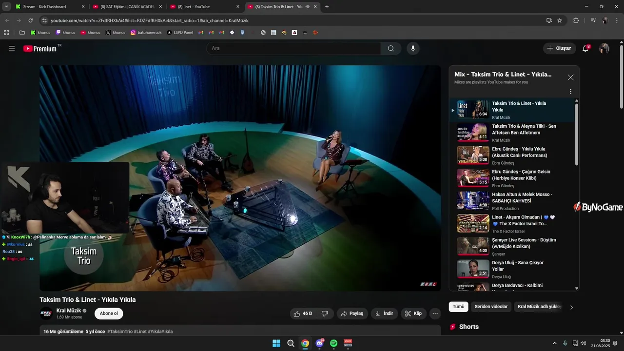Click Oluştur create button
624x351 pixels.
pos(559,48)
